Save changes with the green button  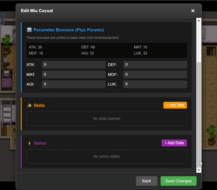[x=178, y=181]
